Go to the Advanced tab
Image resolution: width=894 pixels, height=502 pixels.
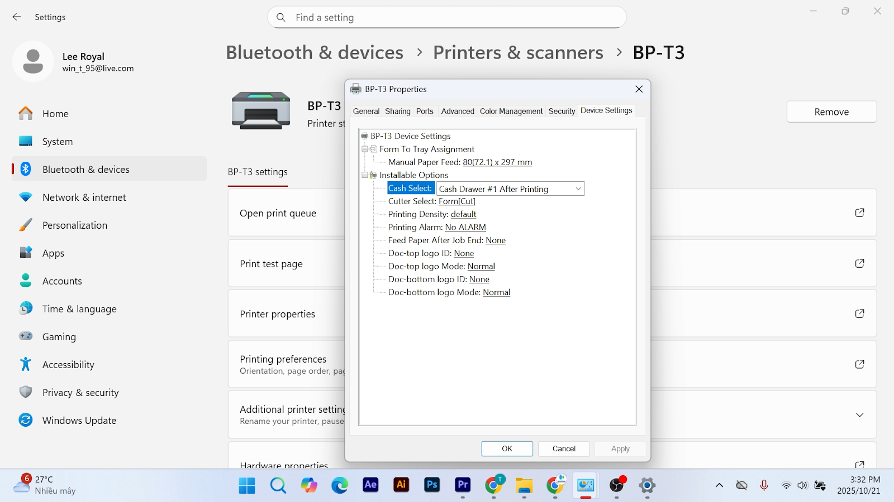point(458,111)
